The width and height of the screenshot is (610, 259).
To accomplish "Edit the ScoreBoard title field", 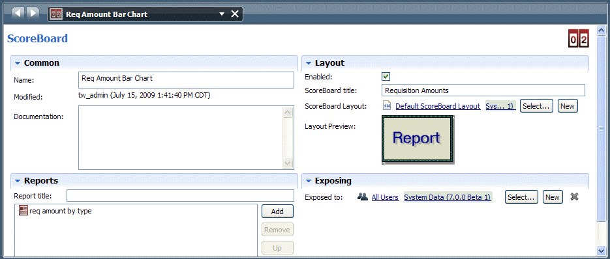I will 483,90.
